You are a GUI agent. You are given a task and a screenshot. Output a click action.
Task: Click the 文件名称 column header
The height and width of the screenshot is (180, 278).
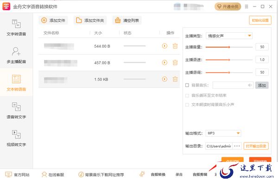point(51,33)
